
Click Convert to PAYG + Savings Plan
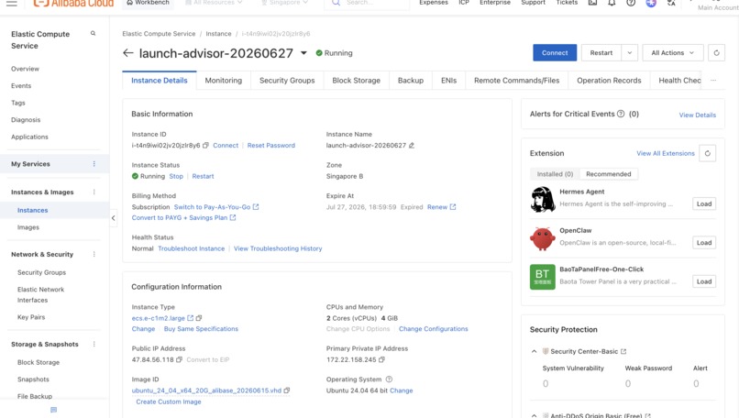pos(183,218)
